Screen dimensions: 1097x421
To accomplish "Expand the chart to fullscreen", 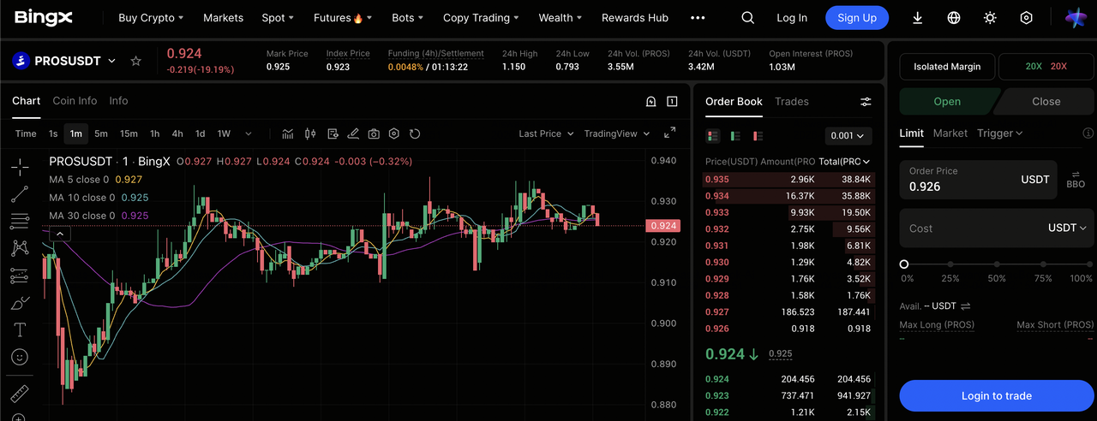I will tap(670, 133).
